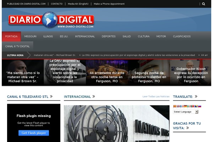213x142 pixels.
Task: Open the Select Language dropdown
Action: click(186, 112)
